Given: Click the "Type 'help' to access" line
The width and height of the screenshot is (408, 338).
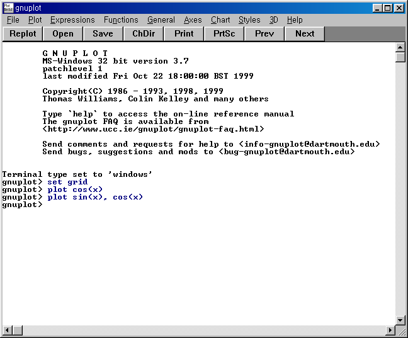Looking at the screenshot, I should pyautogui.click(x=168, y=114).
